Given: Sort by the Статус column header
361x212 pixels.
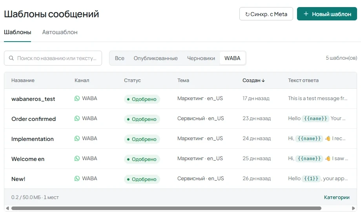Looking at the screenshot, I should (x=132, y=80).
